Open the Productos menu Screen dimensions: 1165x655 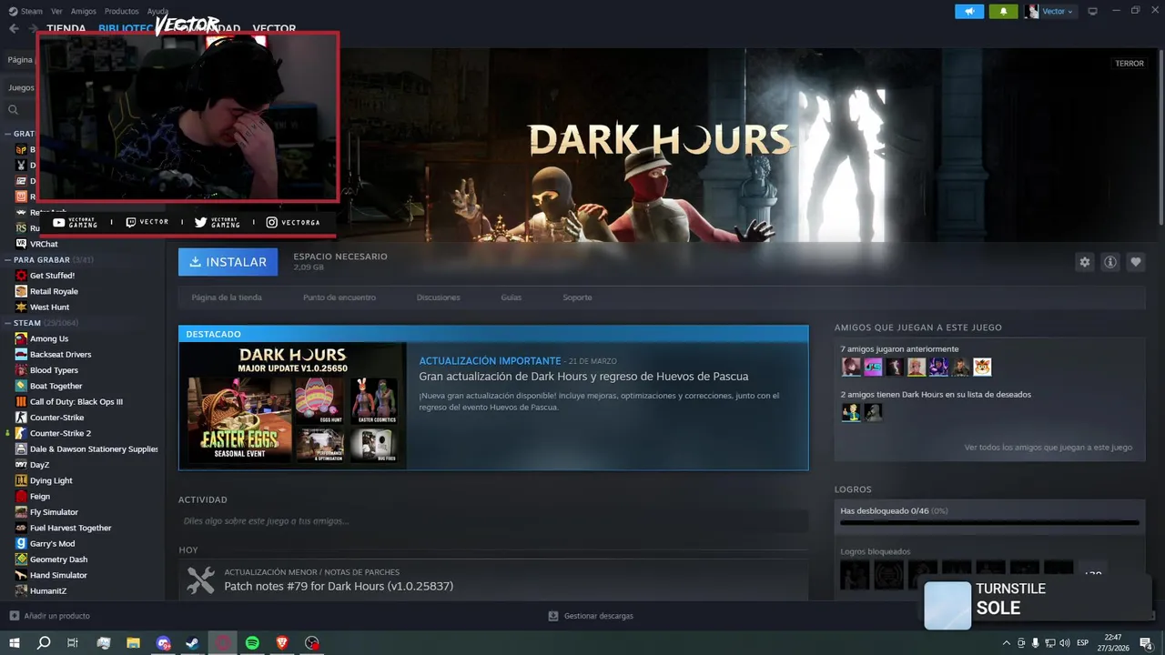(x=121, y=11)
